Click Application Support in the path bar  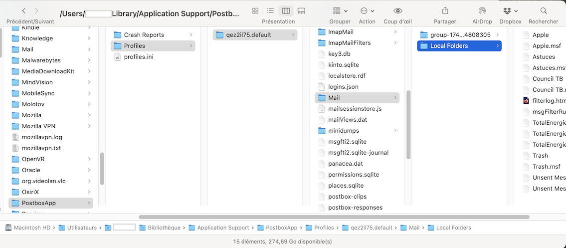click(x=219, y=228)
